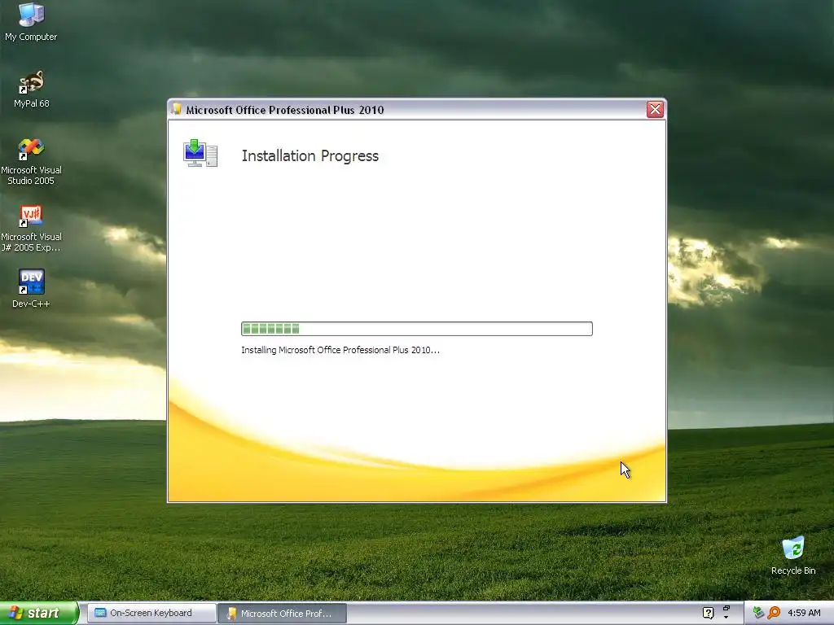Click the taskbar clock showing 4:59 AM
Screen dimensions: 834x625
pyautogui.click(x=804, y=613)
